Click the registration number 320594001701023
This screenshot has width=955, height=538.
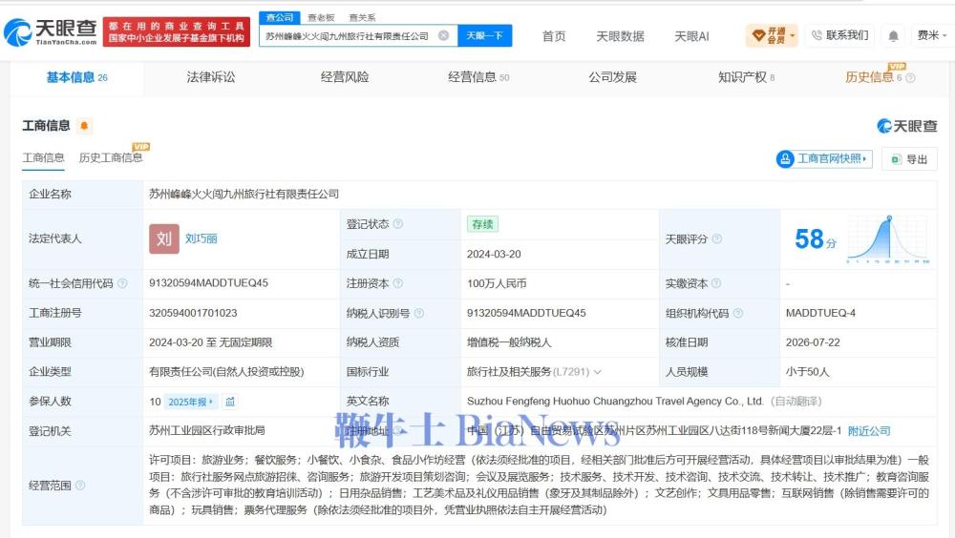click(193, 313)
